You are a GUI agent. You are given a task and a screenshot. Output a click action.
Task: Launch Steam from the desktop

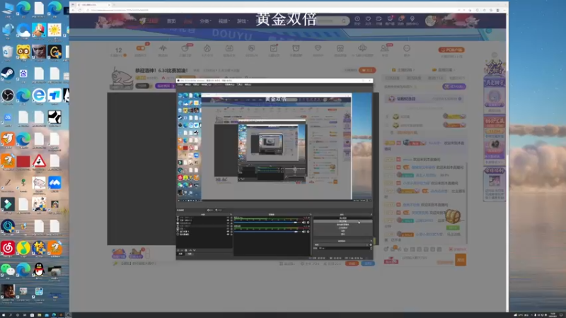[8, 73]
